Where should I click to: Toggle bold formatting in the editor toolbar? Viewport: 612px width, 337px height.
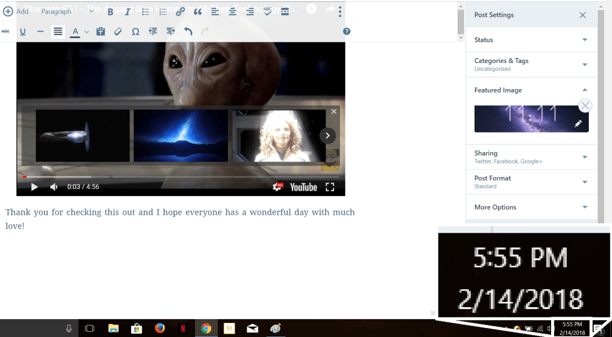[110, 12]
